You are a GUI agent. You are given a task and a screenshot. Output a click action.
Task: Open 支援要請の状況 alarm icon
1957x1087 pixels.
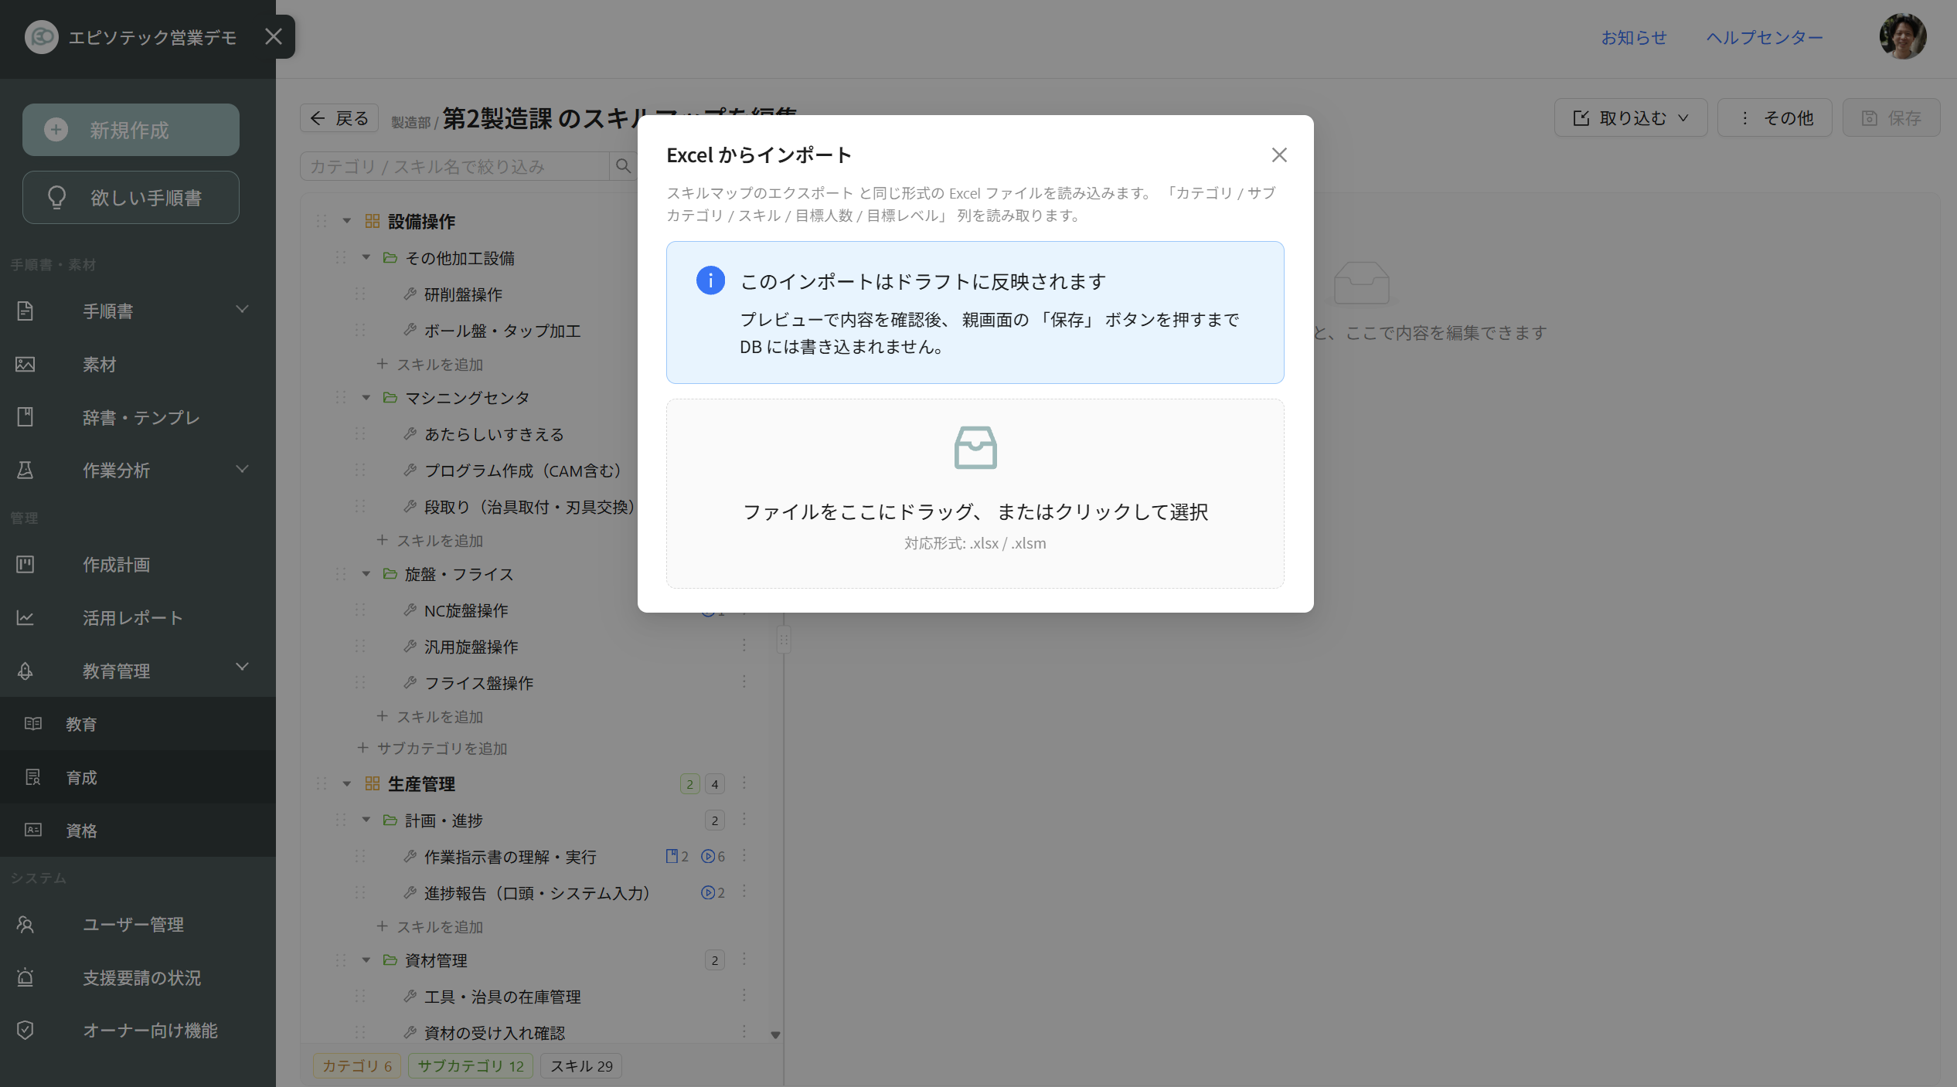[x=26, y=977]
